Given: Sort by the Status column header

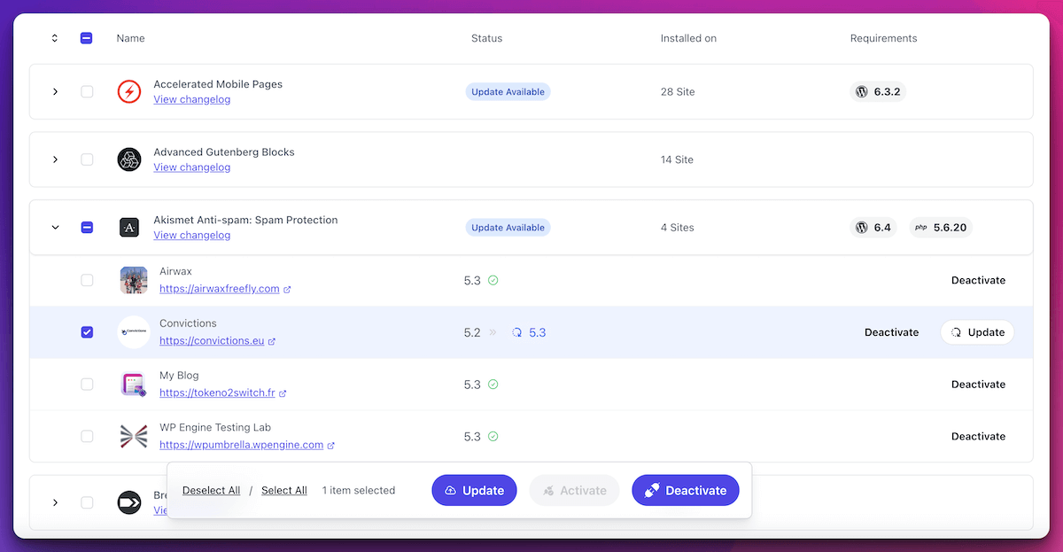Looking at the screenshot, I should click(x=486, y=38).
